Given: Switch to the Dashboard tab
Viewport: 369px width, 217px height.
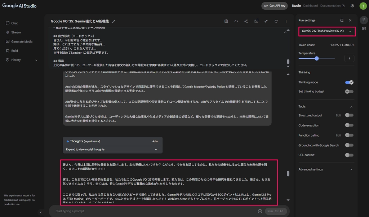Looking at the screenshot, I should pos(310,6).
